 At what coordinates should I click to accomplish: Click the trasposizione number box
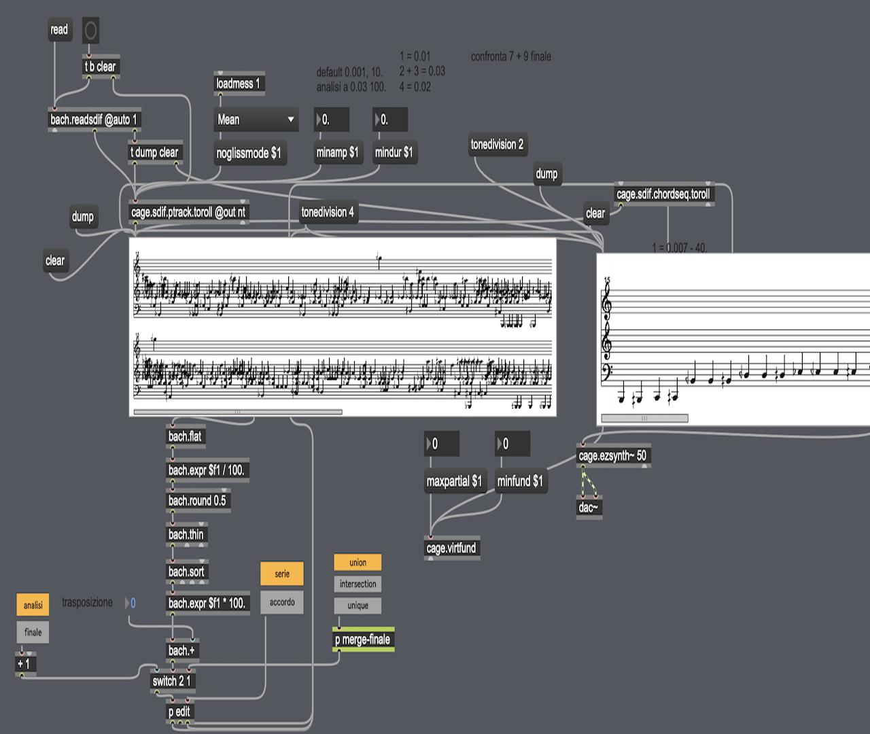[x=132, y=603]
